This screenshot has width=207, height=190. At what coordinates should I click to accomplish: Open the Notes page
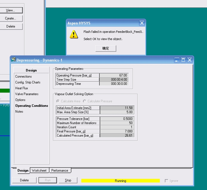click(19, 111)
